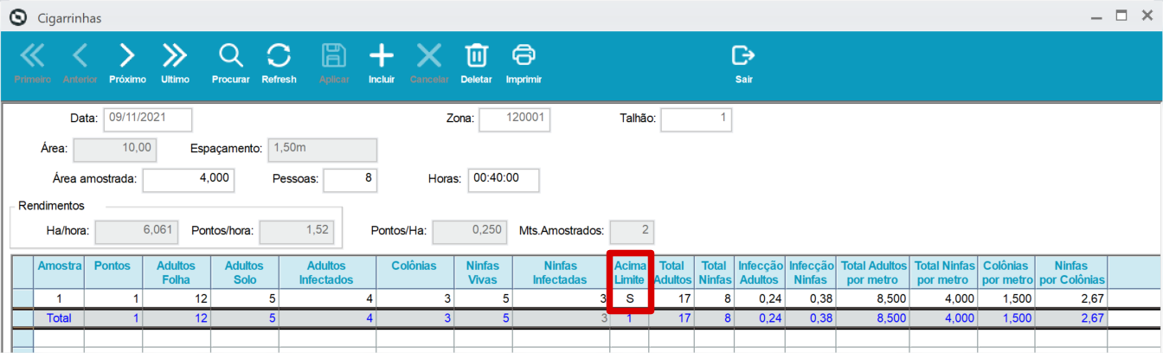
Task: Click the Total Adultos por metro header
Action: (874, 272)
